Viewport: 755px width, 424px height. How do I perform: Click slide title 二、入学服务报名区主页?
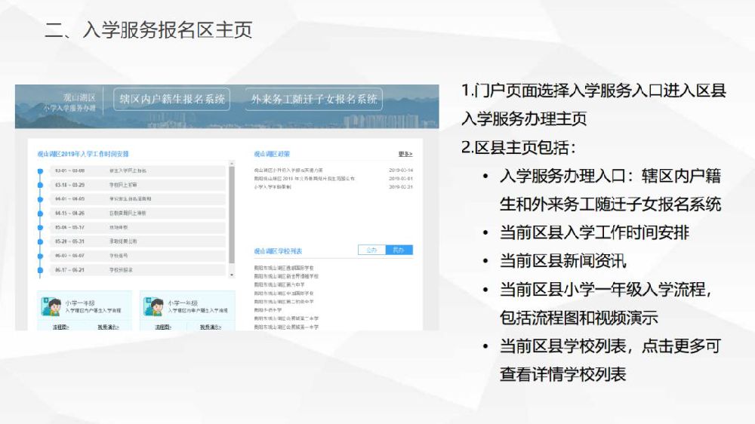pyautogui.click(x=148, y=30)
